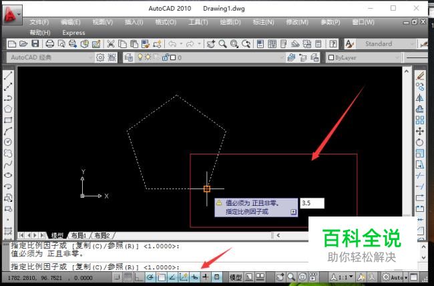Open the Layer Properties Manager icon
Image resolution: width=434 pixels, height=286 pixels.
pos(128,57)
